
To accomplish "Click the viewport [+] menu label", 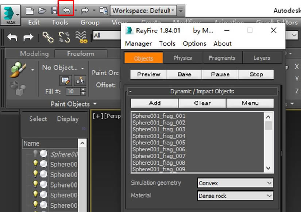I will point(98,116).
